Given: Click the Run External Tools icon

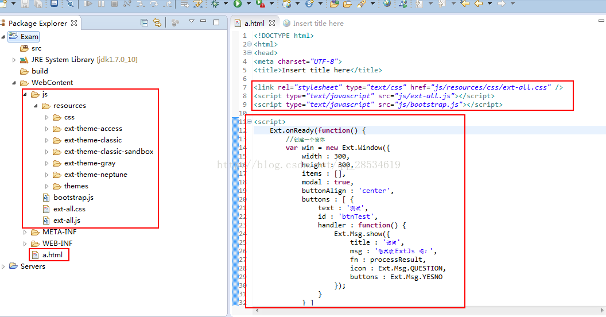Looking at the screenshot, I should pyautogui.click(x=260, y=4).
